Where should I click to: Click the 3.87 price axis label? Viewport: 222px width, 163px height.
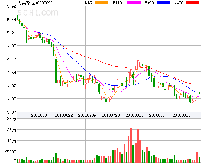(11, 112)
